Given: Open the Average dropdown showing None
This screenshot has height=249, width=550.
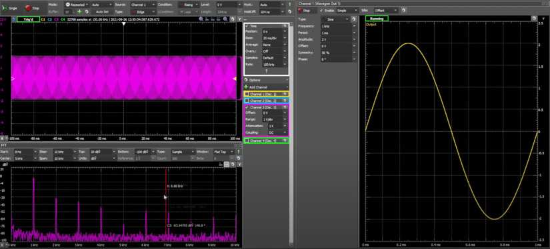Looking at the screenshot, I should click(x=274, y=45).
